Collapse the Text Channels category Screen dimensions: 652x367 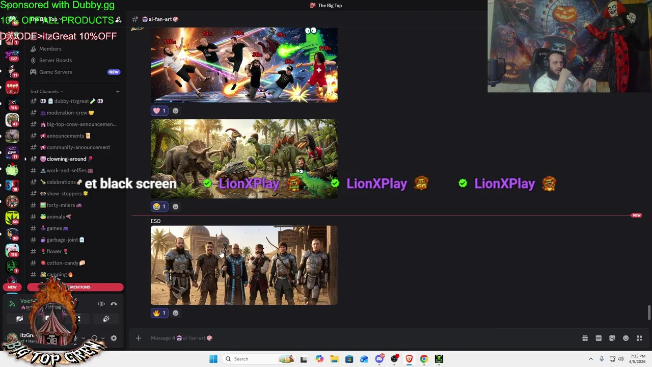(x=46, y=92)
